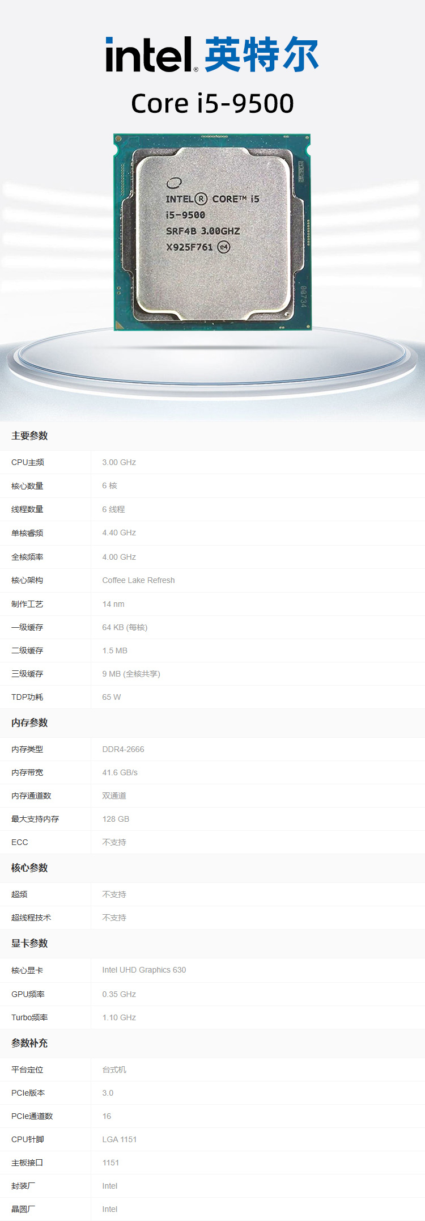Click the 制作工艺 label

[x=27, y=604]
